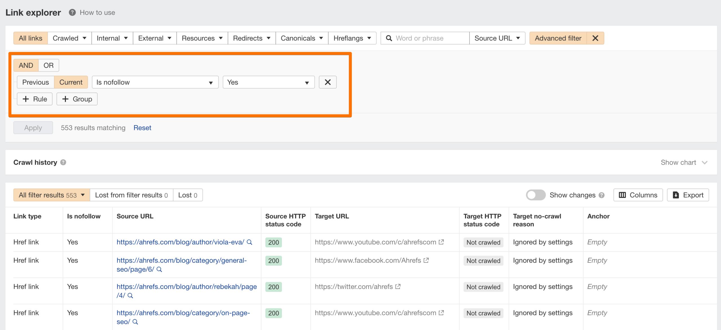Click the How to use help icon

coord(72,12)
